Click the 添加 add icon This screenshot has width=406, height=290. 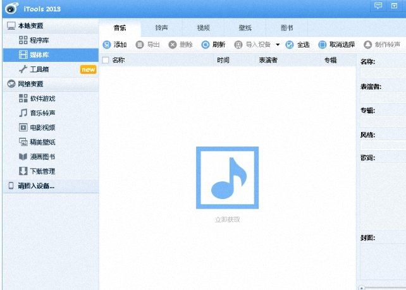(107, 45)
